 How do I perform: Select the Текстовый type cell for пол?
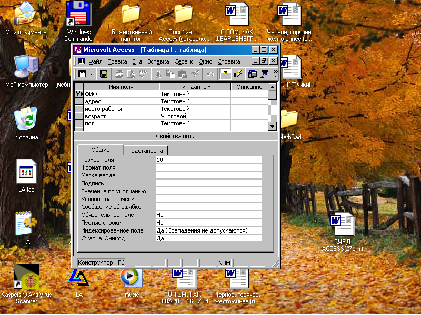click(195, 123)
